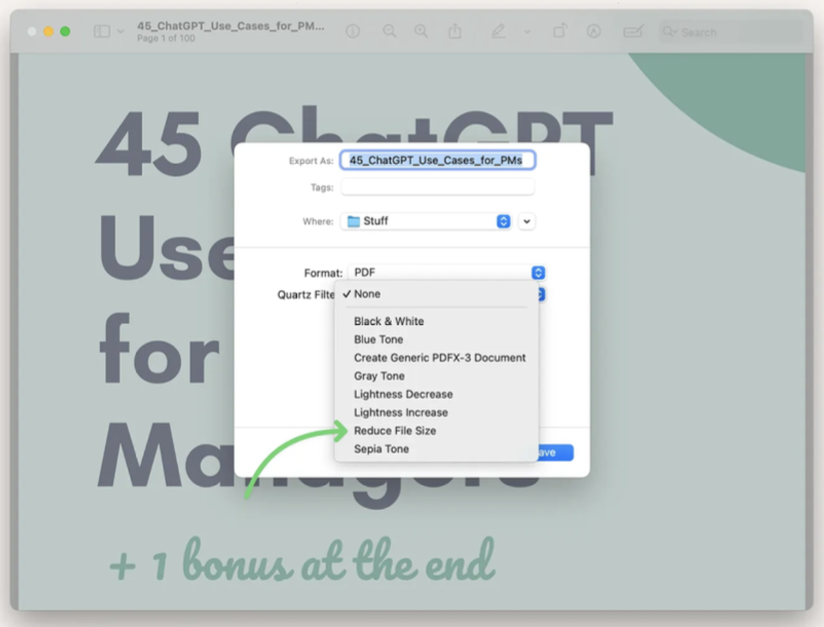Open highlight color options chevron

[527, 32]
